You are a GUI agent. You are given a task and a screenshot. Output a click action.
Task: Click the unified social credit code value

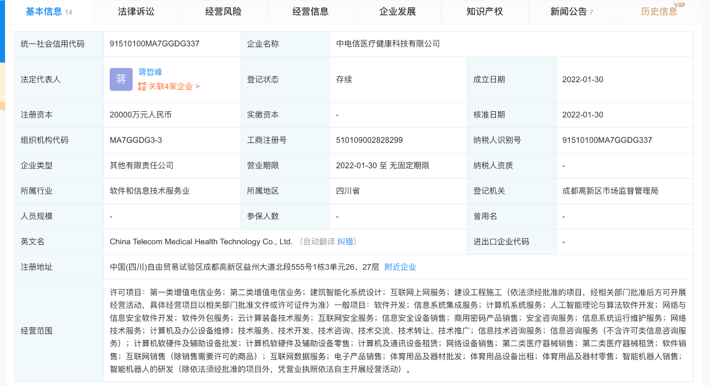coord(155,44)
